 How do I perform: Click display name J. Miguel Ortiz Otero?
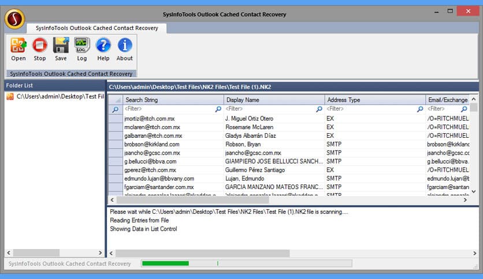click(249, 119)
